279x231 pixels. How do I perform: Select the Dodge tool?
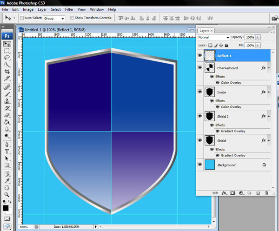7,136
